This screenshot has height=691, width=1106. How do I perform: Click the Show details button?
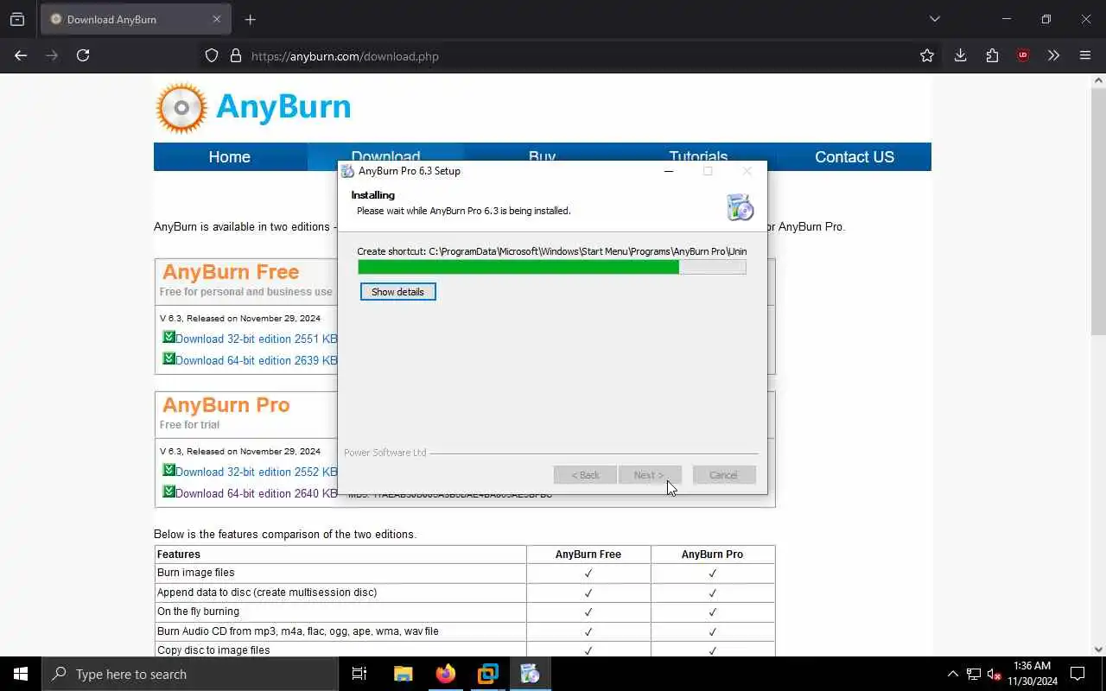click(397, 292)
